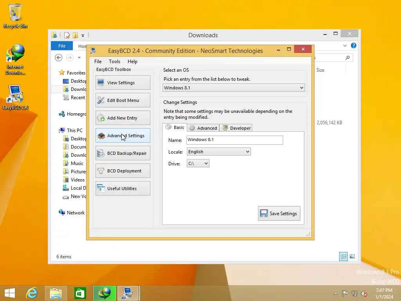Click EasyBCD taskbar icon
Viewport: 401px width, 301px height.
coord(128,293)
